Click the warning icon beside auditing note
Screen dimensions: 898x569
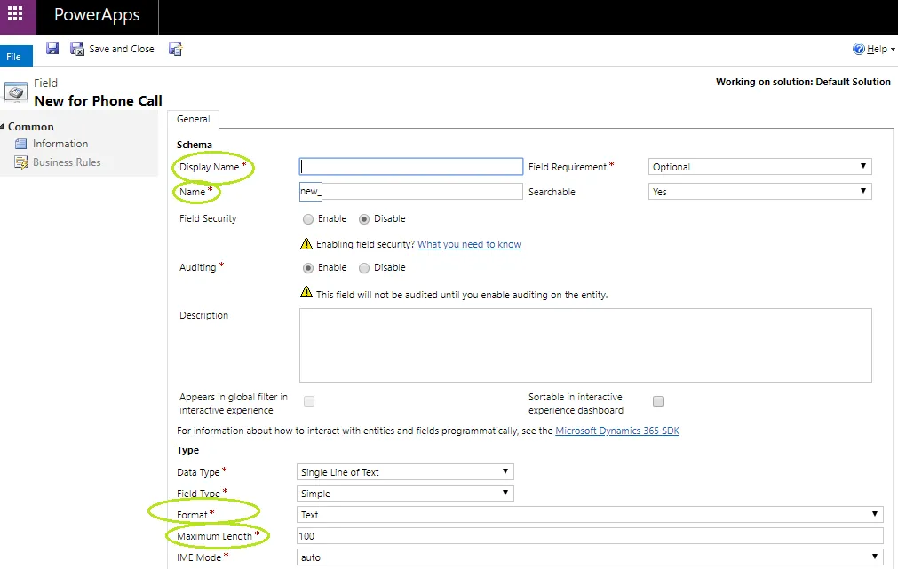pyautogui.click(x=306, y=292)
